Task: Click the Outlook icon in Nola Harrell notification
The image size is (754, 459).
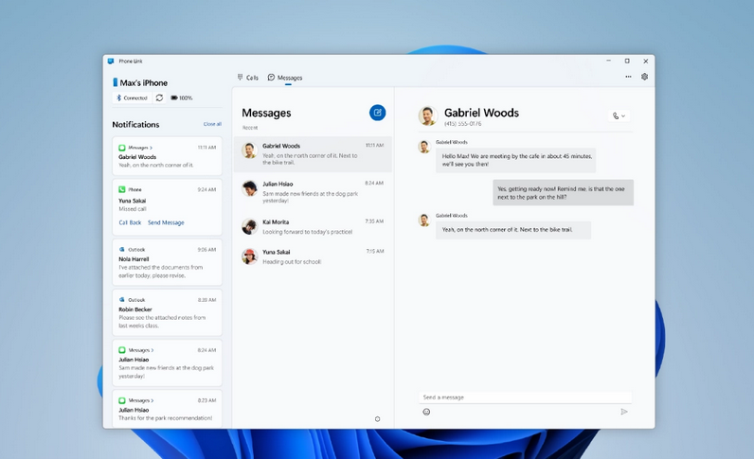Action: (122, 250)
